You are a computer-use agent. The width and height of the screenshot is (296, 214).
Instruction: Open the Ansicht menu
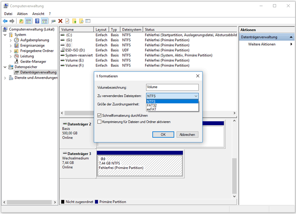pyautogui.click(x=38, y=14)
